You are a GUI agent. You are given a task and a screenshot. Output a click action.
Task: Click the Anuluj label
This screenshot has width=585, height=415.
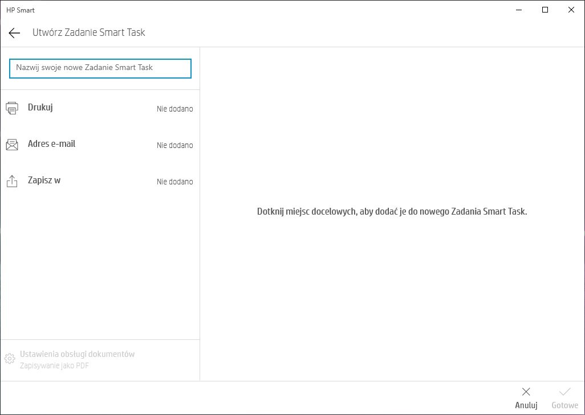526,405
